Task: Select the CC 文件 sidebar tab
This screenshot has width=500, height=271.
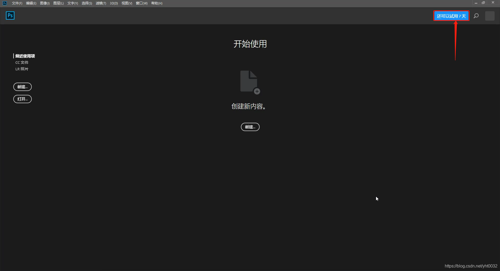Action: (22, 63)
